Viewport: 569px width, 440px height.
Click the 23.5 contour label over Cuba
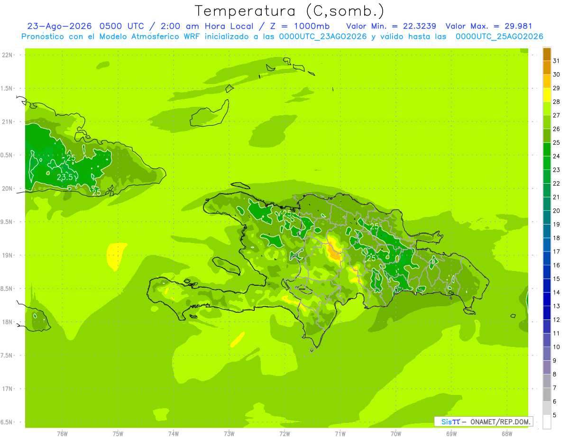coord(65,177)
